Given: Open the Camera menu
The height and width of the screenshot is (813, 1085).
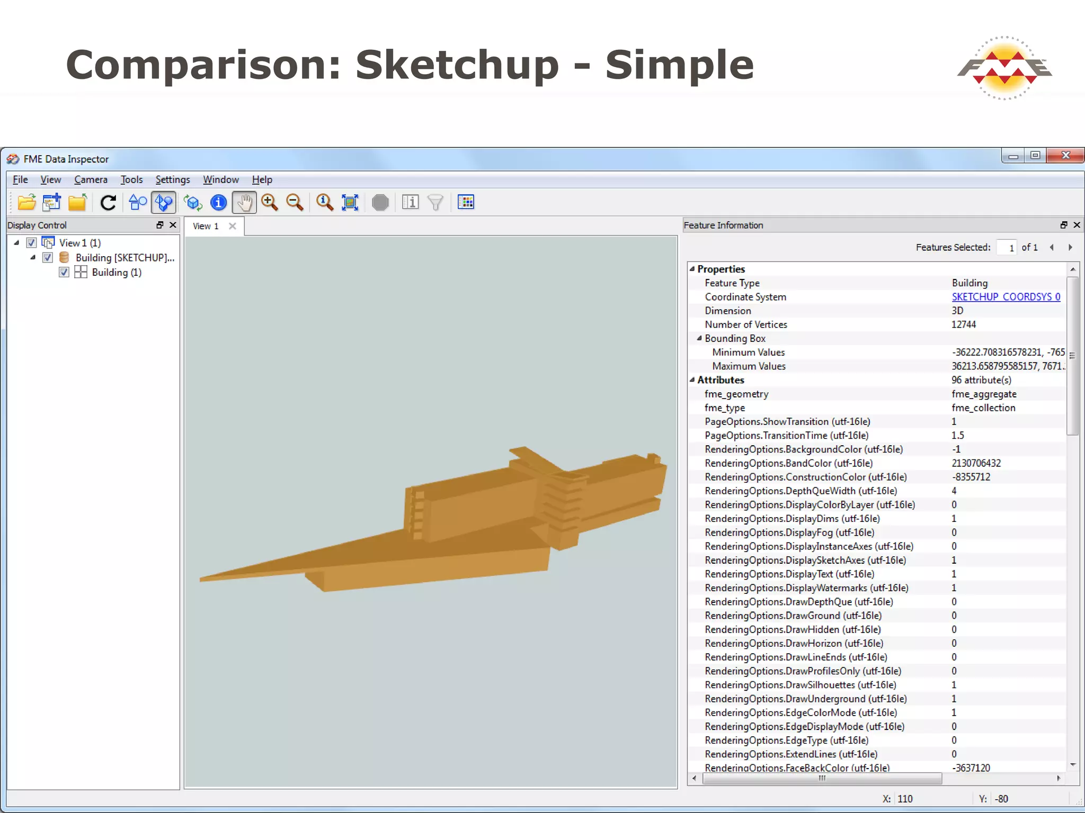Looking at the screenshot, I should (91, 180).
